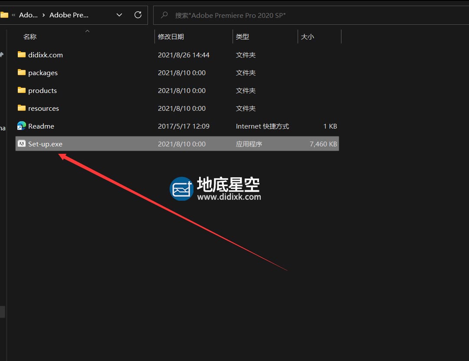Click the 文件夹 type cell of packages
469x361 pixels.
[246, 73]
